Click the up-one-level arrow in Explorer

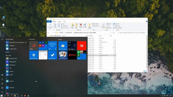[x=55, y=33]
